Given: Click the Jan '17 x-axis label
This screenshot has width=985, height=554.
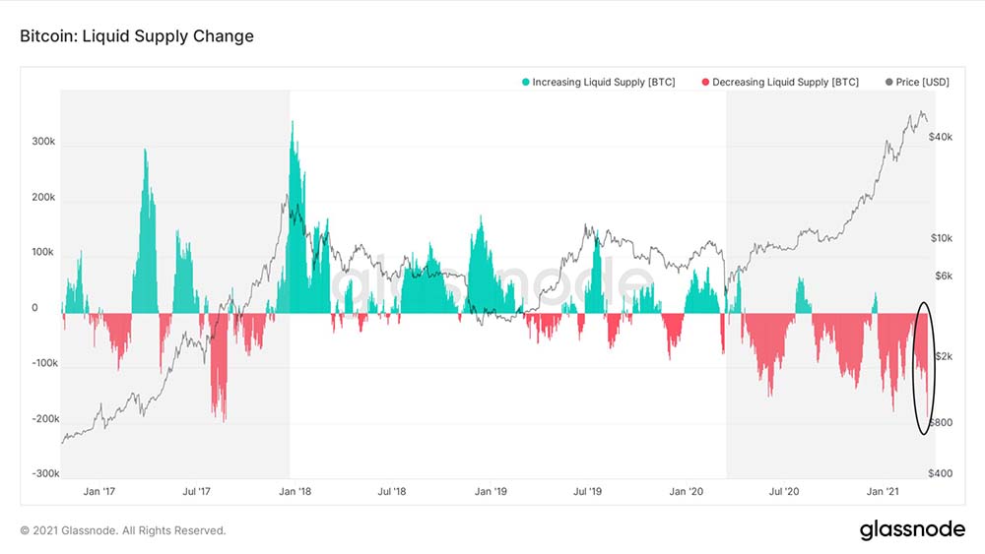Looking at the screenshot, I should point(99,491).
